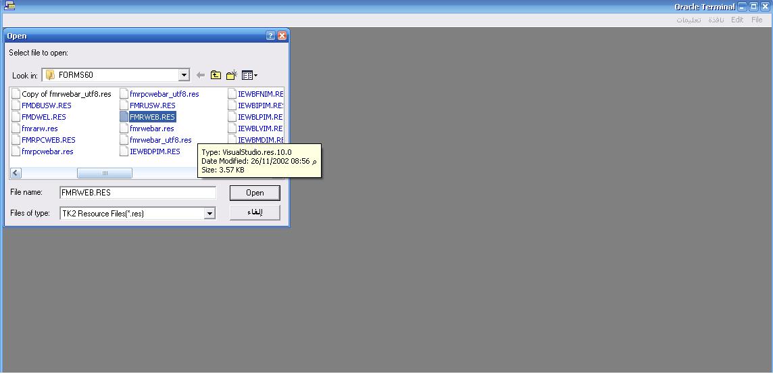This screenshot has height=374, width=773.
Task: Click the help question mark button
Action: pyautogui.click(x=271, y=36)
